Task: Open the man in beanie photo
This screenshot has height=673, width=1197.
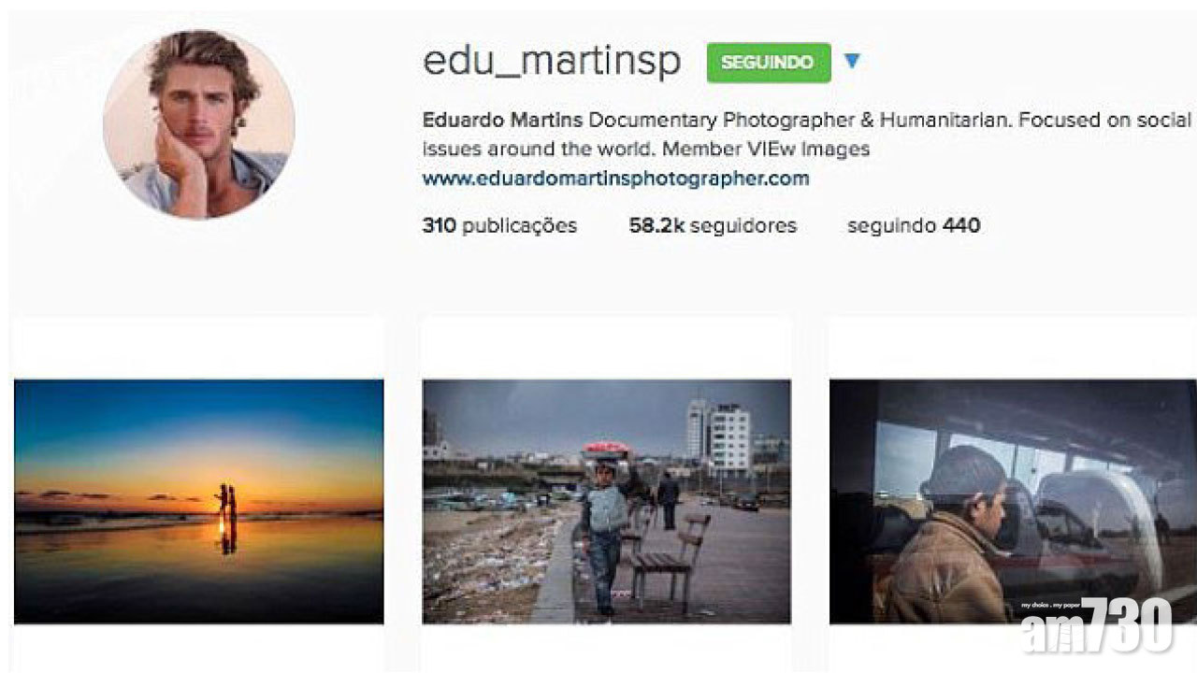Action: click(x=1013, y=501)
